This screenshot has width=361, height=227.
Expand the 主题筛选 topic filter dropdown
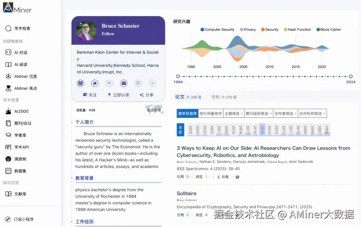234,113
